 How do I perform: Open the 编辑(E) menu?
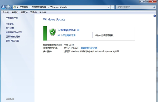15,12
